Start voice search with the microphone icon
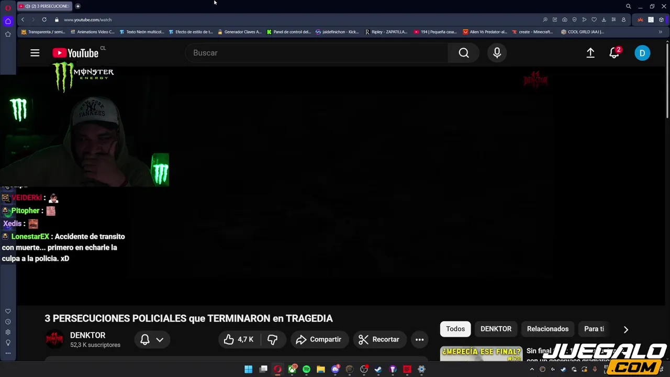This screenshot has height=377, width=670. click(497, 53)
